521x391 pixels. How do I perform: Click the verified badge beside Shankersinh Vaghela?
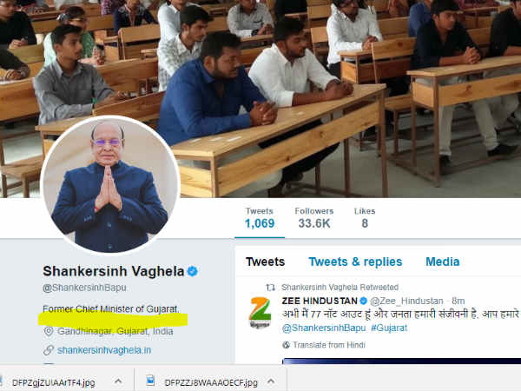tap(193, 271)
